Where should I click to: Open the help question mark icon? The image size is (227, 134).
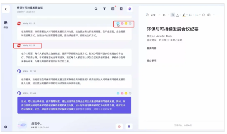pyautogui.click(x=6, y=127)
